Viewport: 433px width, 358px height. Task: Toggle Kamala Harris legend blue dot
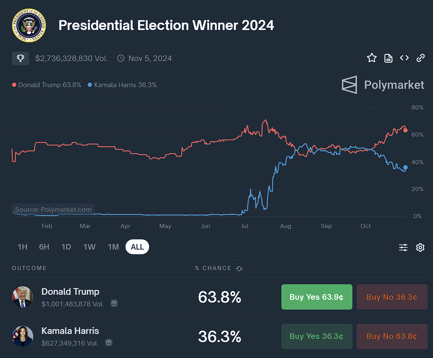[x=90, y=85]
